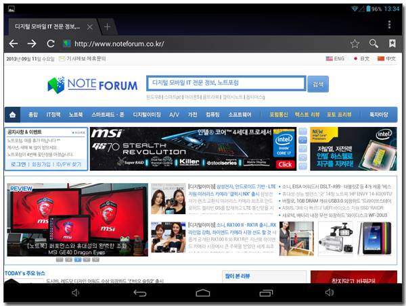Open browser search magnifier icon

point(374,43)
